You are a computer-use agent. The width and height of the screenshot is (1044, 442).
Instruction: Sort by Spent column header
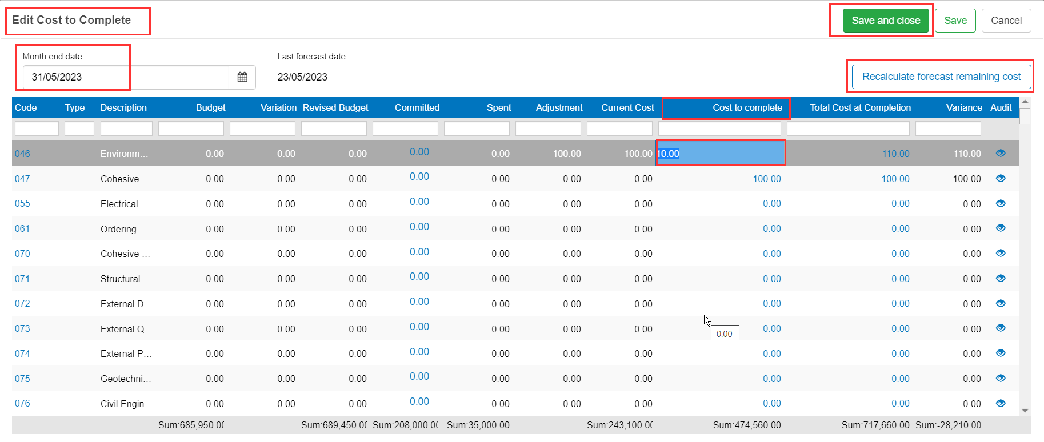tap(499, 107)
